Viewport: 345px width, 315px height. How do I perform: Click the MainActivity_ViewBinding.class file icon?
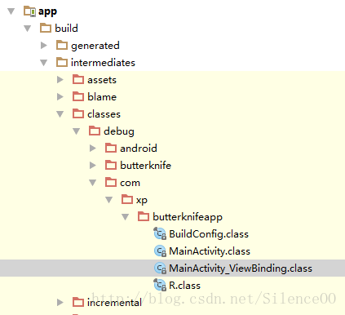tap(160, 268)
